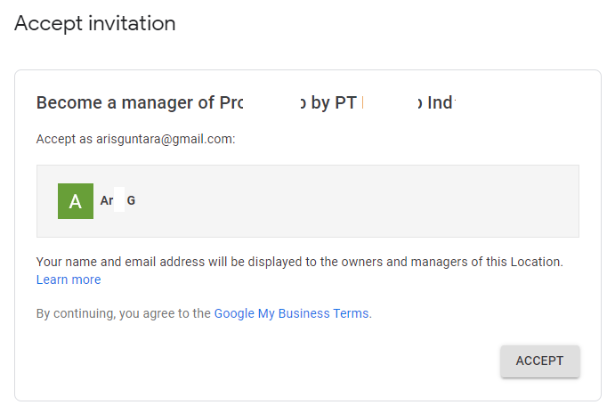Select the account name beside the avatar
The height and width of the screenshot is (405, 607).
click(x=117, y=200)
